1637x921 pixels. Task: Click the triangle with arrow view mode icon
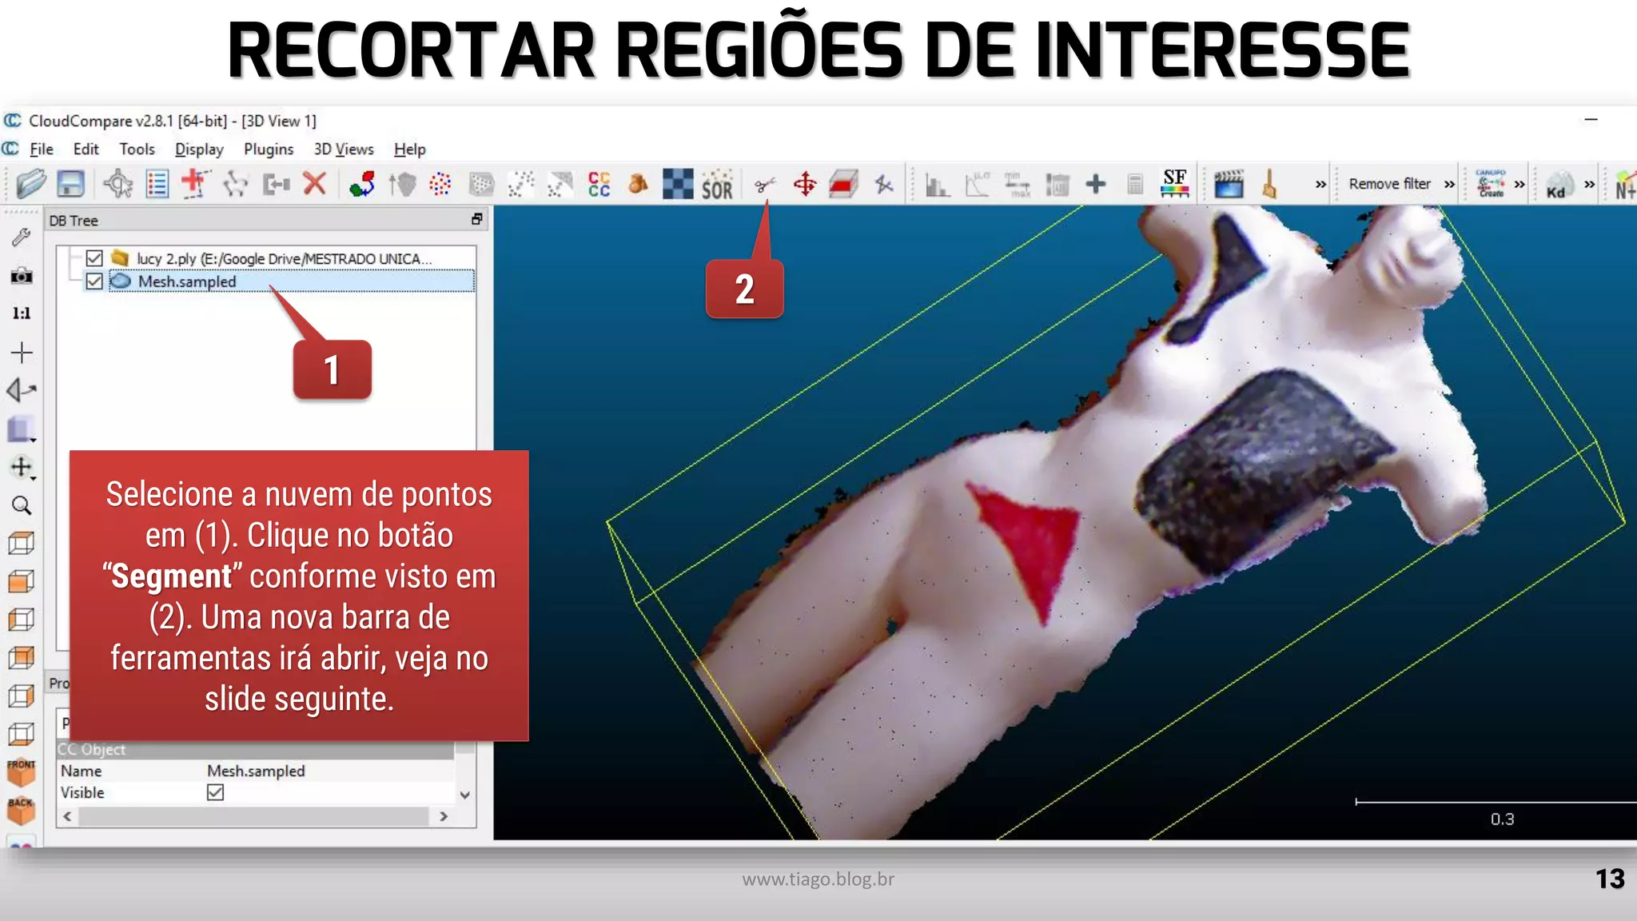pos(22,390)
